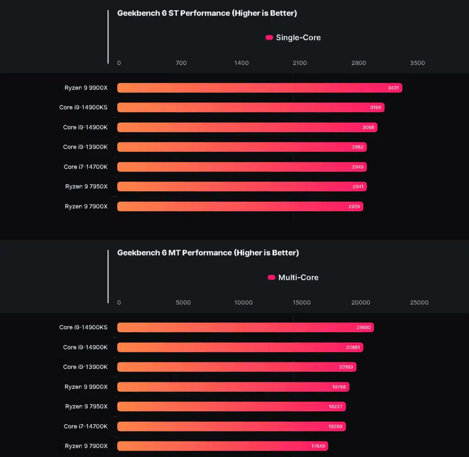Click the Ryzen 9 9900X bar showing 19756
The width and height of the screenshot is (469, 457).
233,387
